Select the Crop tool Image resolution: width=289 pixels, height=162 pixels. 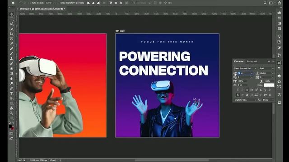pyautogui.click(x=11, y=34)
